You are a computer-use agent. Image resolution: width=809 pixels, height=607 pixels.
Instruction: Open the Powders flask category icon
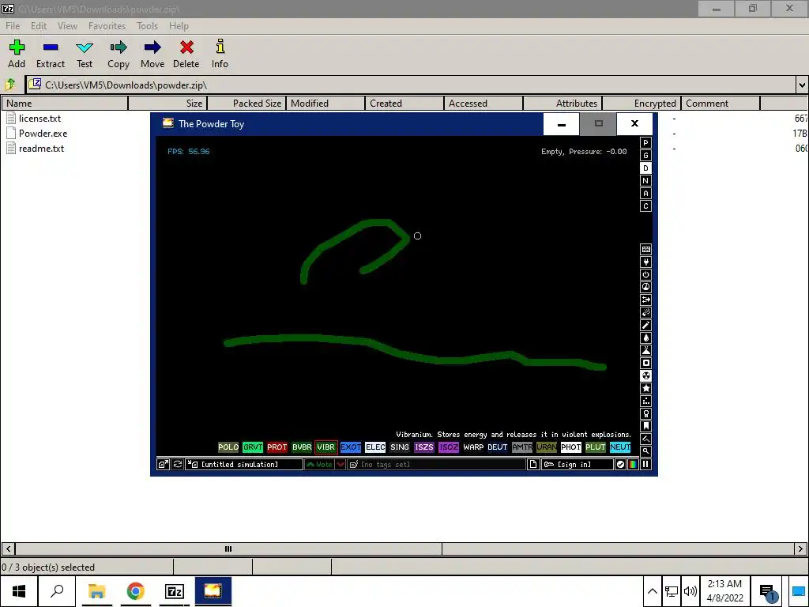click(x=645, y=350)
